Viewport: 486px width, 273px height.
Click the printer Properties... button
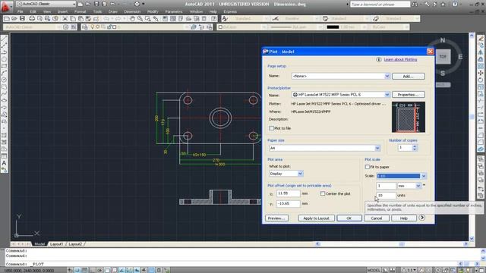pyautogui.click(x=409, y=94)
